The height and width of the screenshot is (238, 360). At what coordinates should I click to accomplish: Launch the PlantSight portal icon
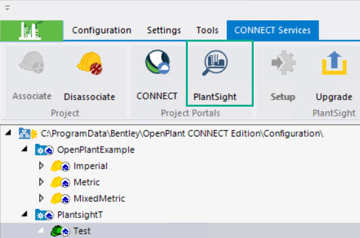point(215,62)
